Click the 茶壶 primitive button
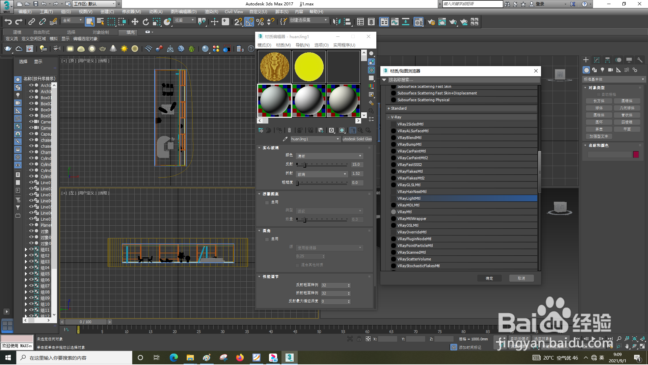Screen dimensions: 648x365 pyautogui.click(x=599, y=129)
